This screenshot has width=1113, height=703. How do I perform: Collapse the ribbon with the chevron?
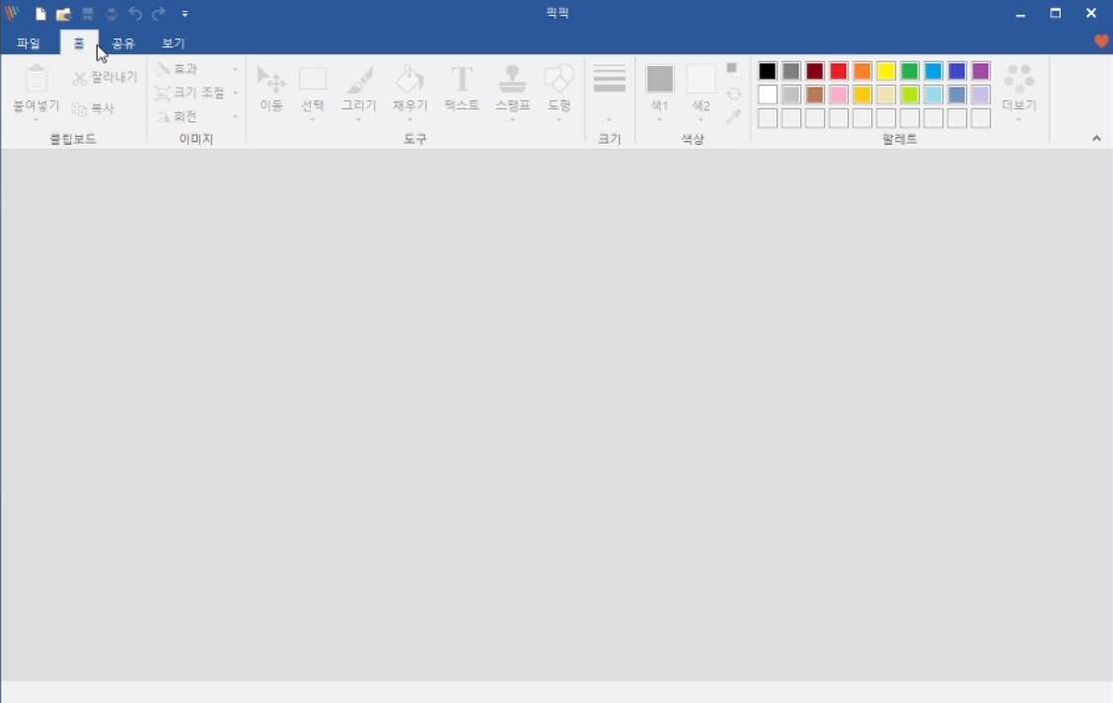click(x=1096, y=138)
